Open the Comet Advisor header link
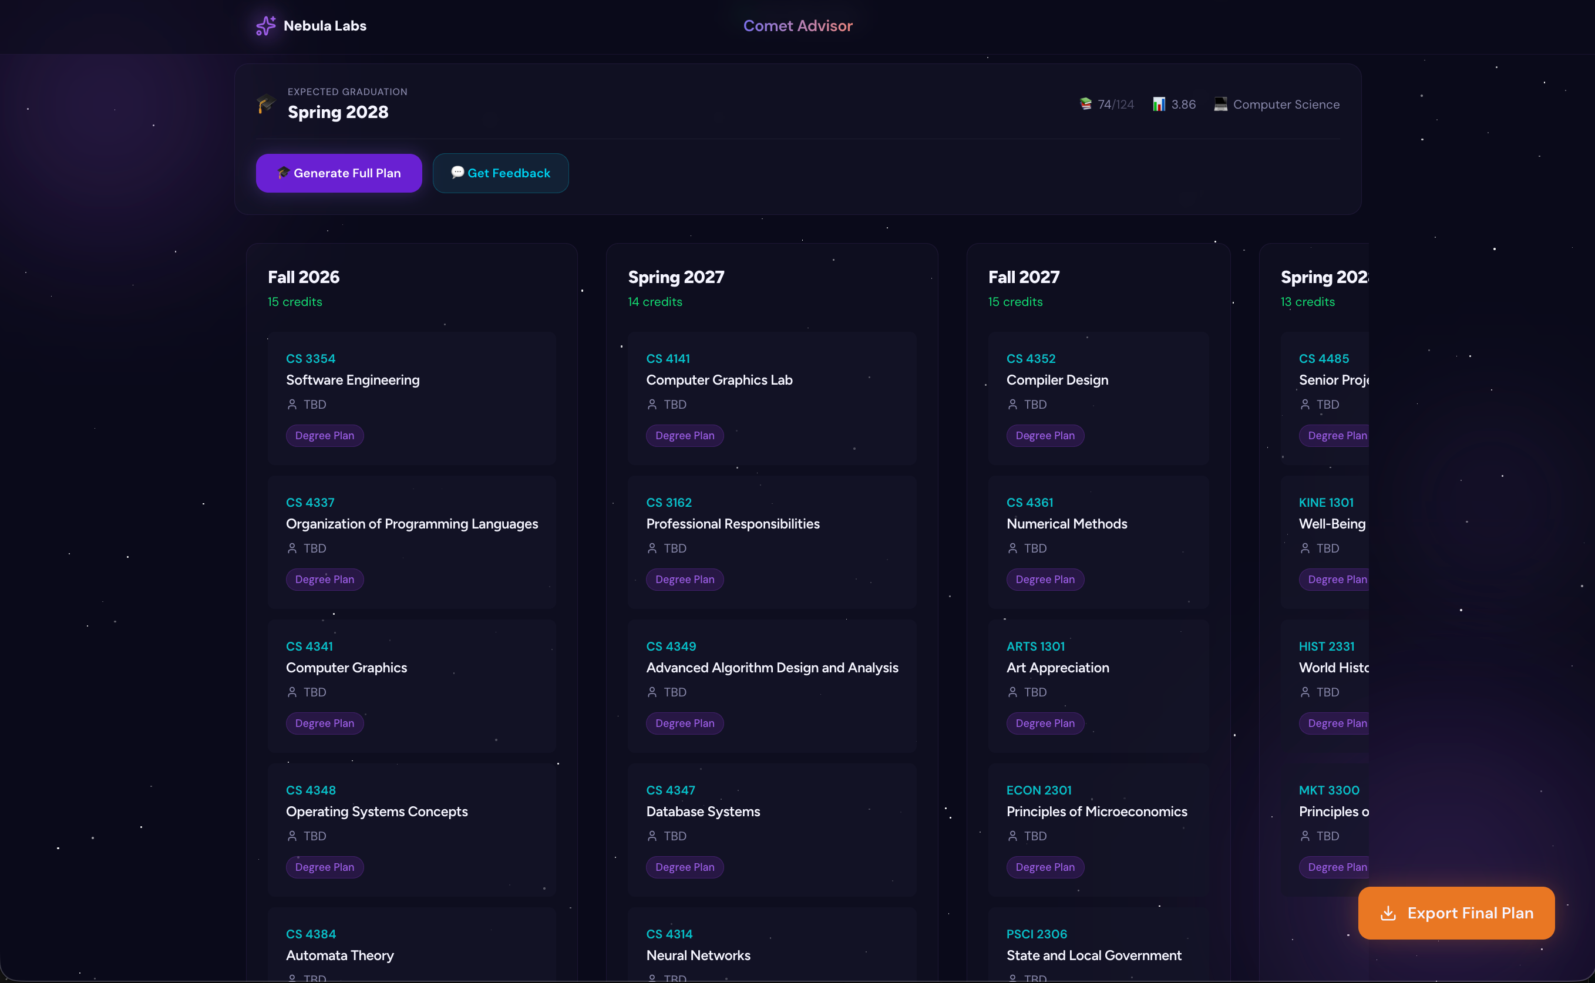This screenshot has width=1595, height=983. (797, 26)
